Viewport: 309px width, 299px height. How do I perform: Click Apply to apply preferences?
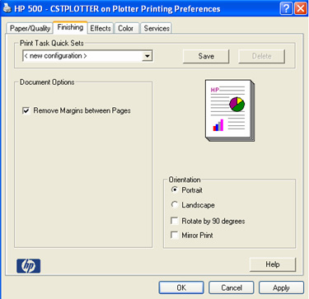pyautogui.click(x=281, y=287)
